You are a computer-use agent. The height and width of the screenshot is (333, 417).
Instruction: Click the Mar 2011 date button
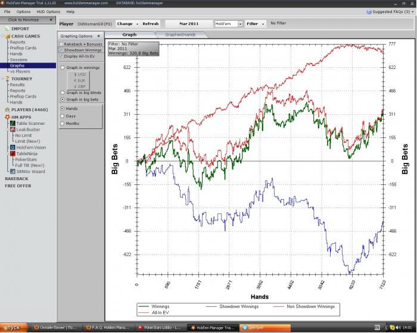[x=188, y=24]
